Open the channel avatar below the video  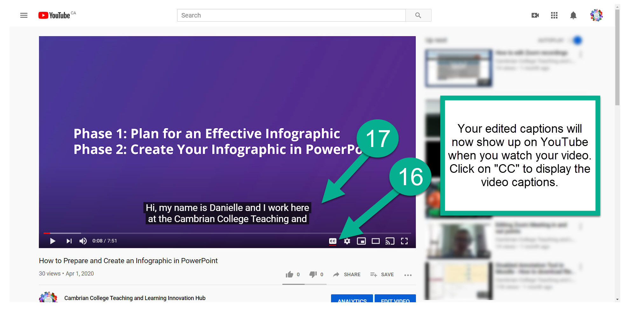coord(48,297)
